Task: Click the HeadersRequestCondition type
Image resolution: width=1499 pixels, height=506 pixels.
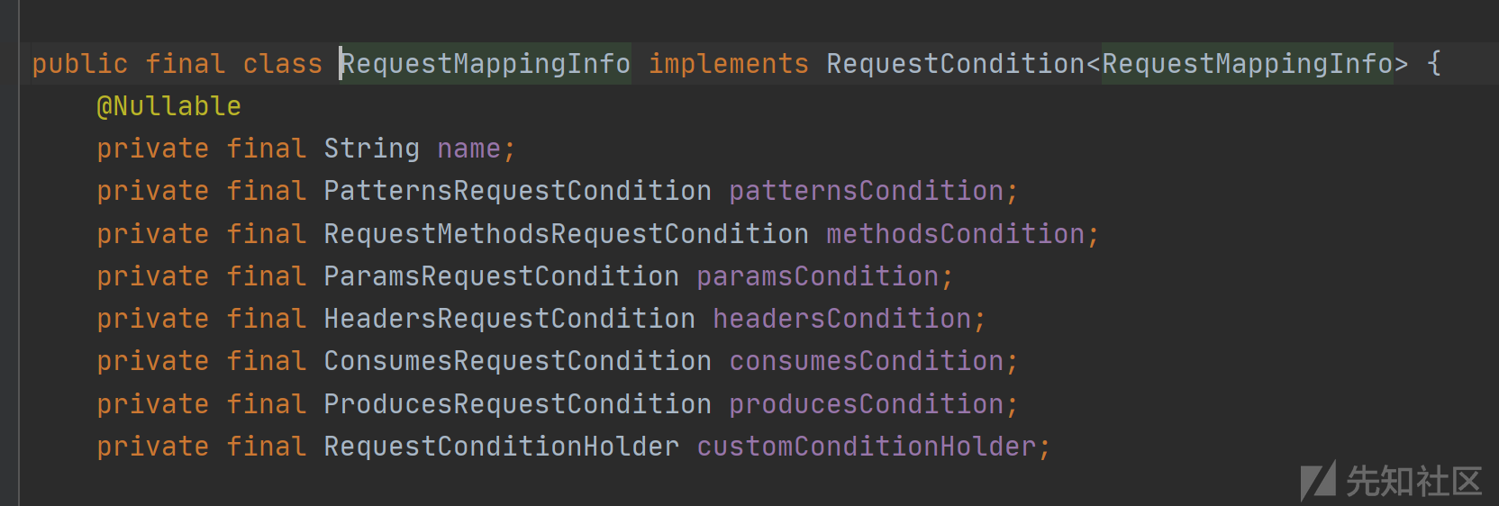Action: coord(510,319)
